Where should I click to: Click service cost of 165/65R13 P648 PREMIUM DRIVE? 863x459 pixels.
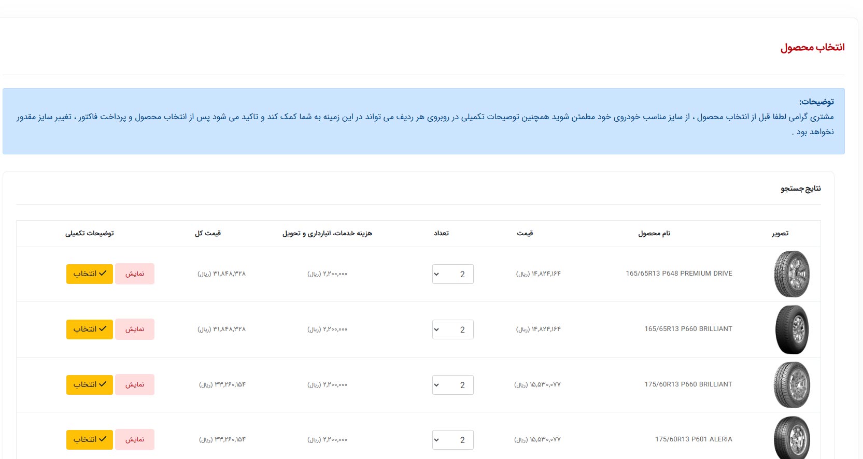(327, 274)
